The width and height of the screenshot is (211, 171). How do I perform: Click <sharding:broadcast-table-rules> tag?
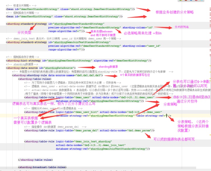tap(42, 167)
